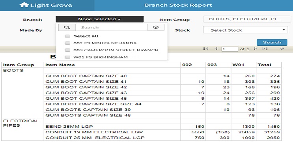This screenshot has width=293, height=142.
Task: Open the Select Stock dropdown
Action: (x=245, y=30)
